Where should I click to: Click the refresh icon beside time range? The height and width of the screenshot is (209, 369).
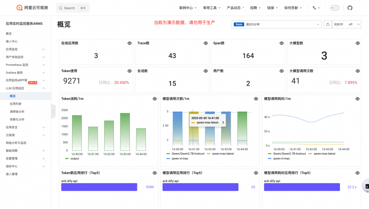pyautogui.click(x=328, y=24)
